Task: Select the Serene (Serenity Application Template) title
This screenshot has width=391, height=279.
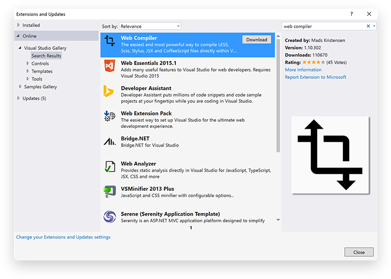Action: click(170, 214)
